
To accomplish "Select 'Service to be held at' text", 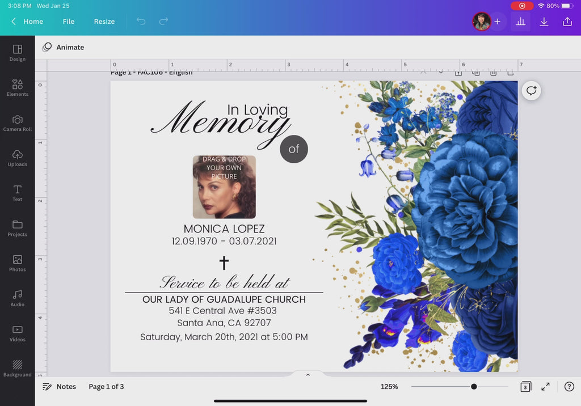I will (x=225, y=282).
